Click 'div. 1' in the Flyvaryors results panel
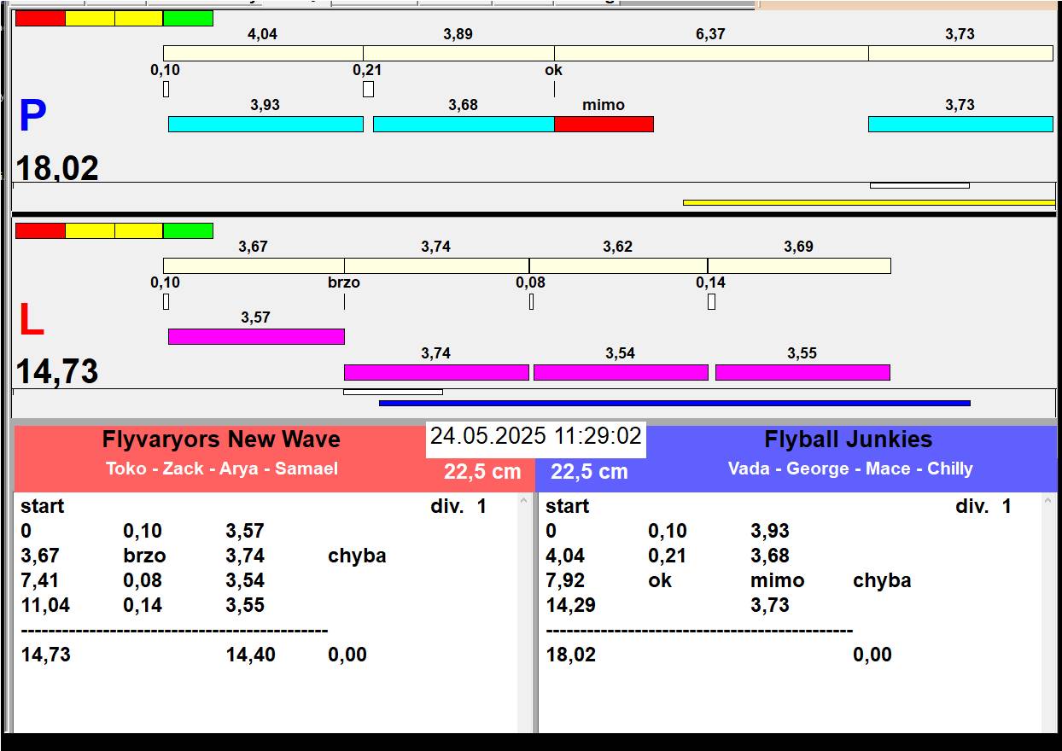Viewport: 1062px width, 751px height. [458, 506]
